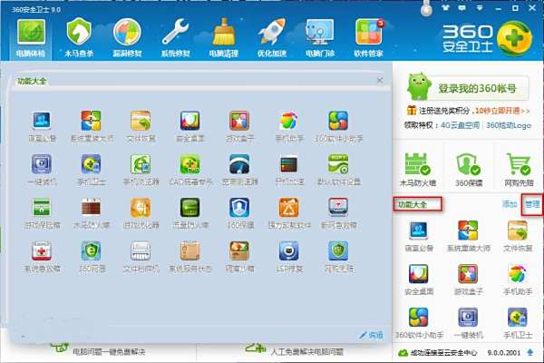This screenshot has width=544, height=363.
Task: Click the upgrade arrow beside version number
Action: (529, 353)
